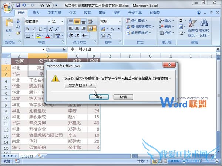The image size is (222, 166).
Task: Decrease font size with small A
Action: pos(57,29)
